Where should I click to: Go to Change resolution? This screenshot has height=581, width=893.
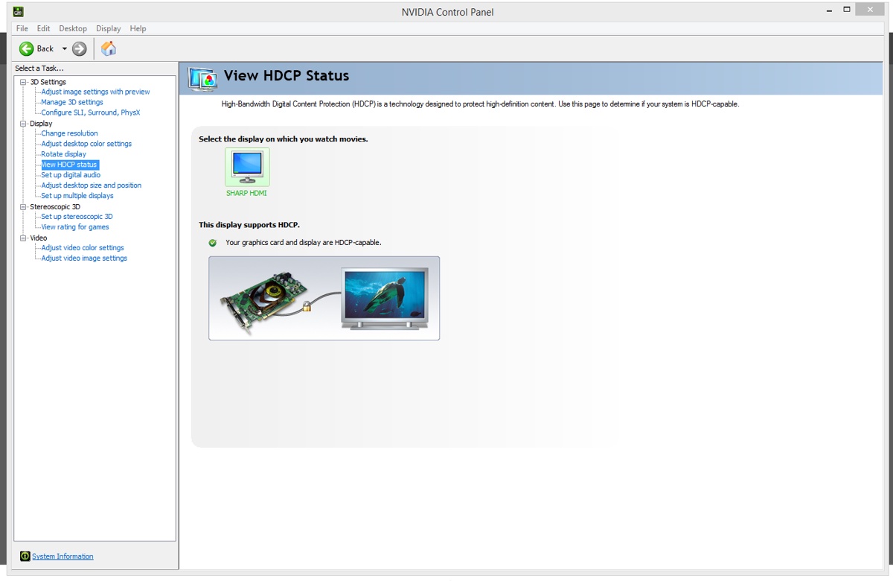[x=69, y=133]
